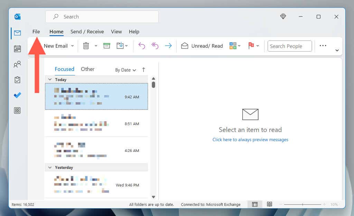The width and height of the screenshot is (354, 216).
Task: Forward the selected email
Action: 168,46
